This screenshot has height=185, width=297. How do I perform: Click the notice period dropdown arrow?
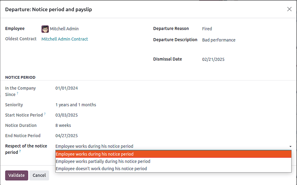290,146
